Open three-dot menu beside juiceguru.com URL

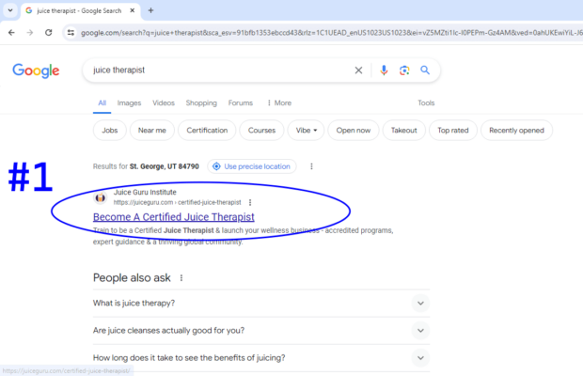point(250,202)
